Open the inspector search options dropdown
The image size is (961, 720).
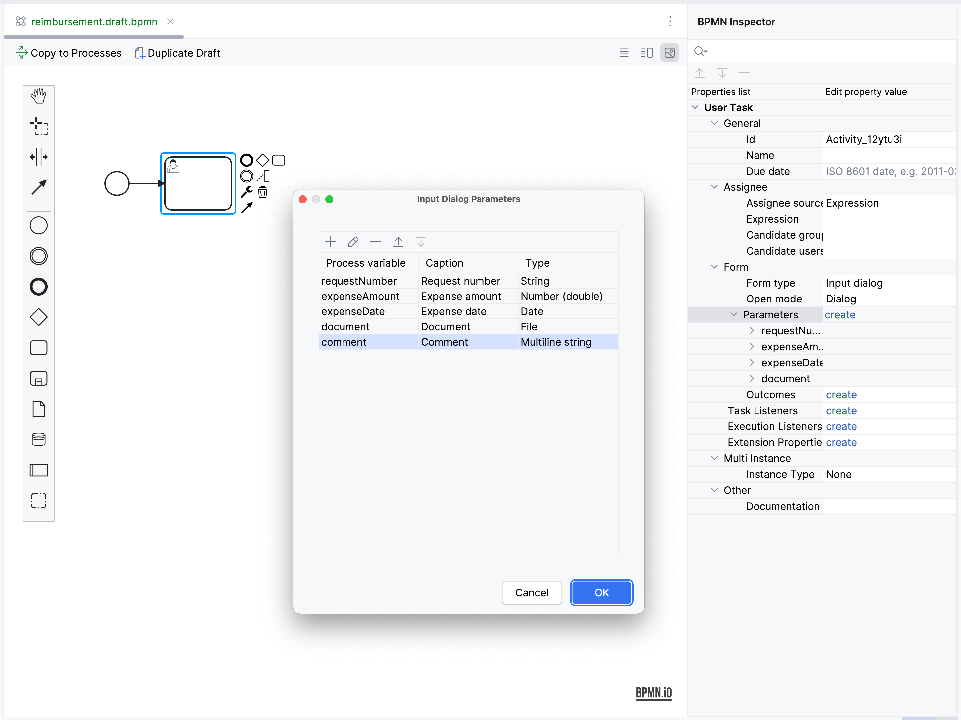(701, 51)
